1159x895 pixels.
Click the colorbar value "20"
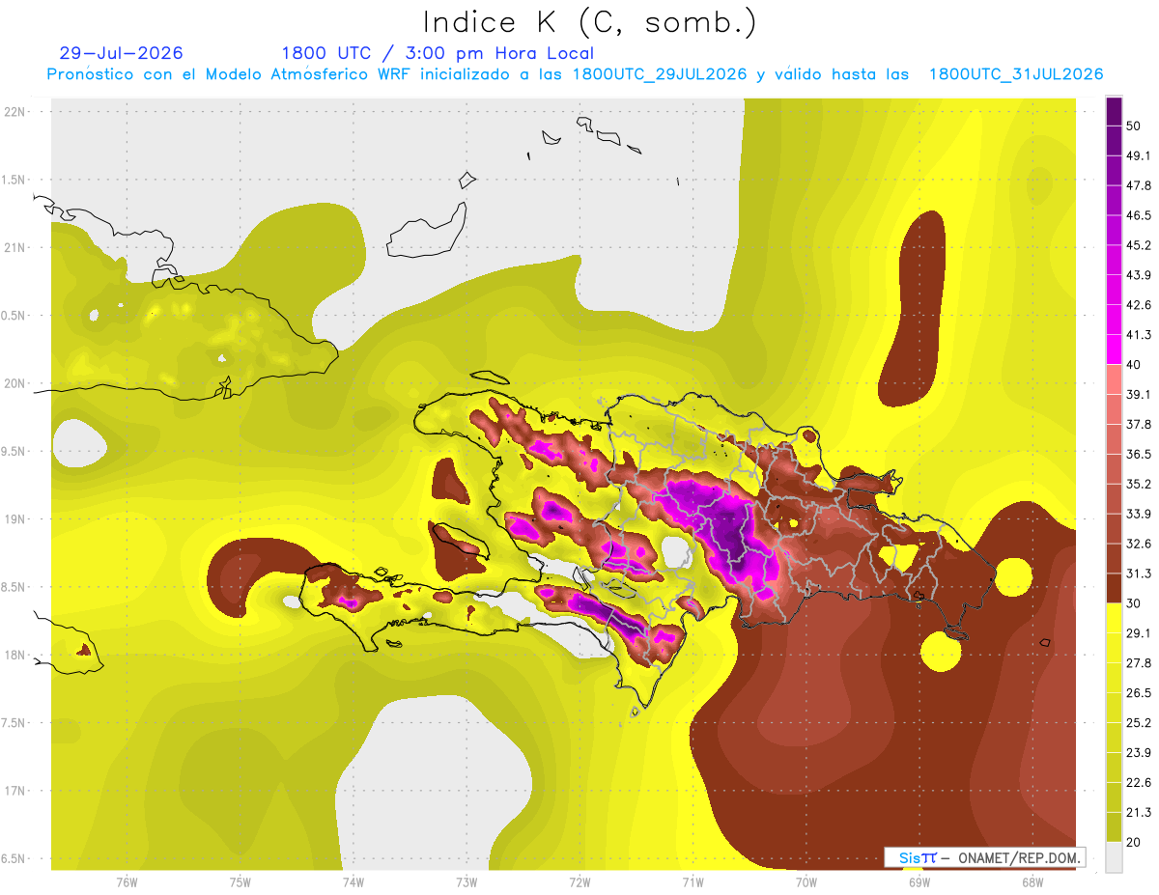[1134, 842]
